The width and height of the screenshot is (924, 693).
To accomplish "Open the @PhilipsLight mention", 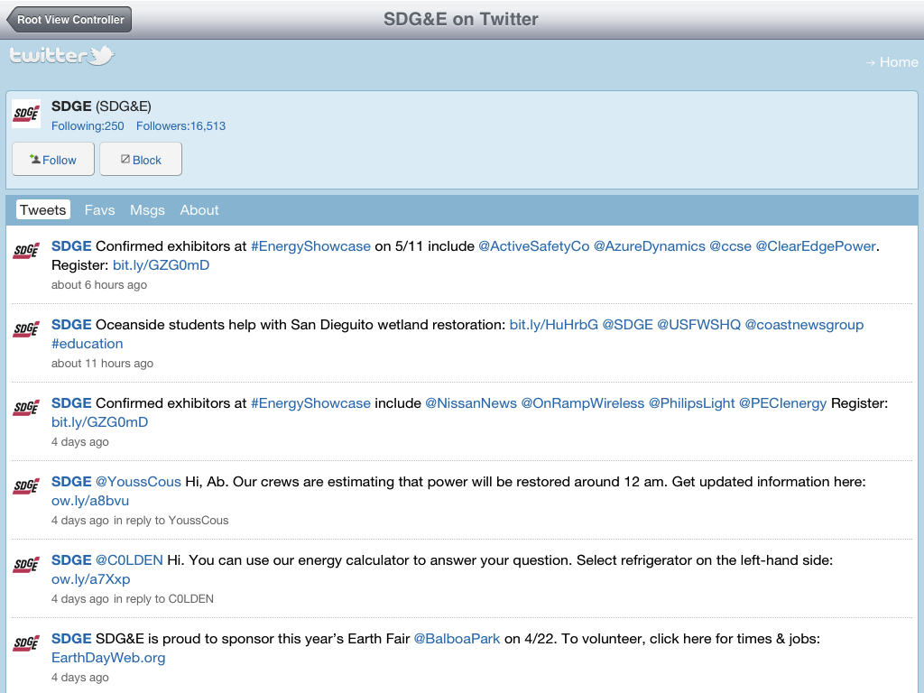I will pyautogui.click(x=692, y=403).
